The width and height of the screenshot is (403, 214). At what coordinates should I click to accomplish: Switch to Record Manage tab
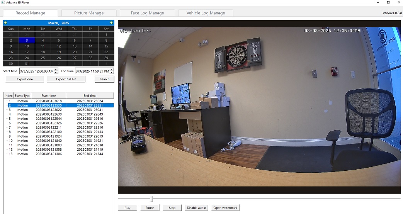(30, 13)
